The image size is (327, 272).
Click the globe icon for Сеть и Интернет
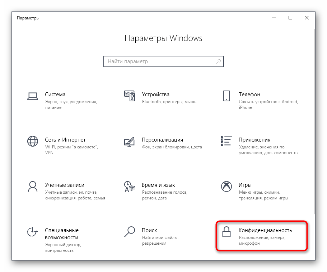[x=33, y=141]
